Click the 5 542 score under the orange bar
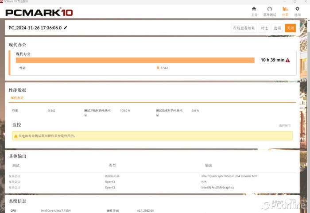This screenshot has width=310, height=213. 164,68
